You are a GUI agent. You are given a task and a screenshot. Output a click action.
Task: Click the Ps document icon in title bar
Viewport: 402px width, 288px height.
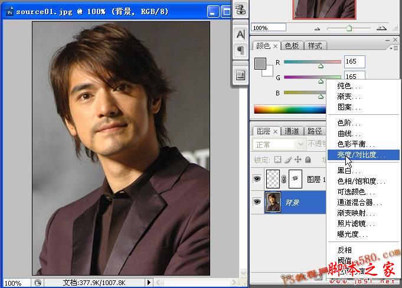(x=10, y=12)
